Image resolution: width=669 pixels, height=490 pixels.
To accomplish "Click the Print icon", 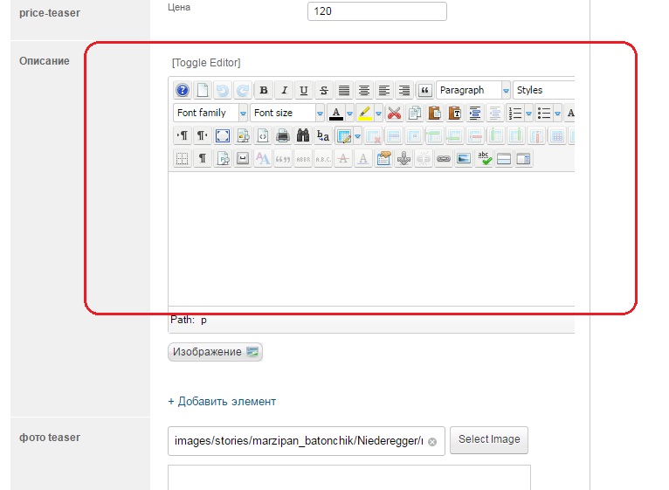I will [x=283, y=135].
